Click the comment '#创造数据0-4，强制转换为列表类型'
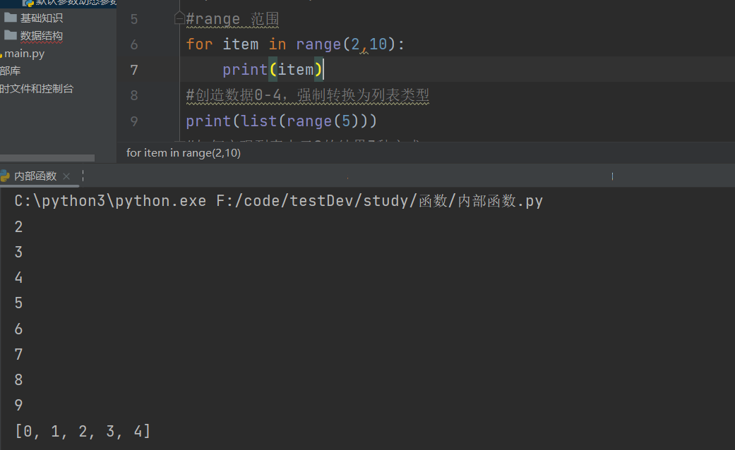The height and width of the screenshot is (450, 735). [x=308, y=95]
